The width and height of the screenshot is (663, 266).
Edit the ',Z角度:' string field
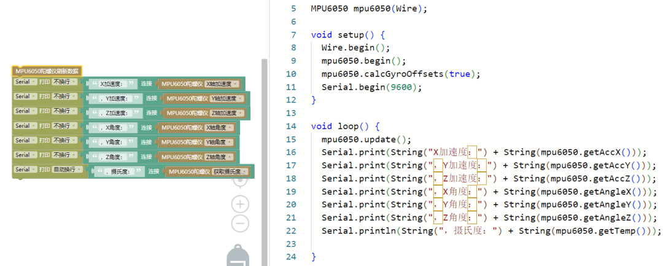pyautogui.click(x=114, y=157)
